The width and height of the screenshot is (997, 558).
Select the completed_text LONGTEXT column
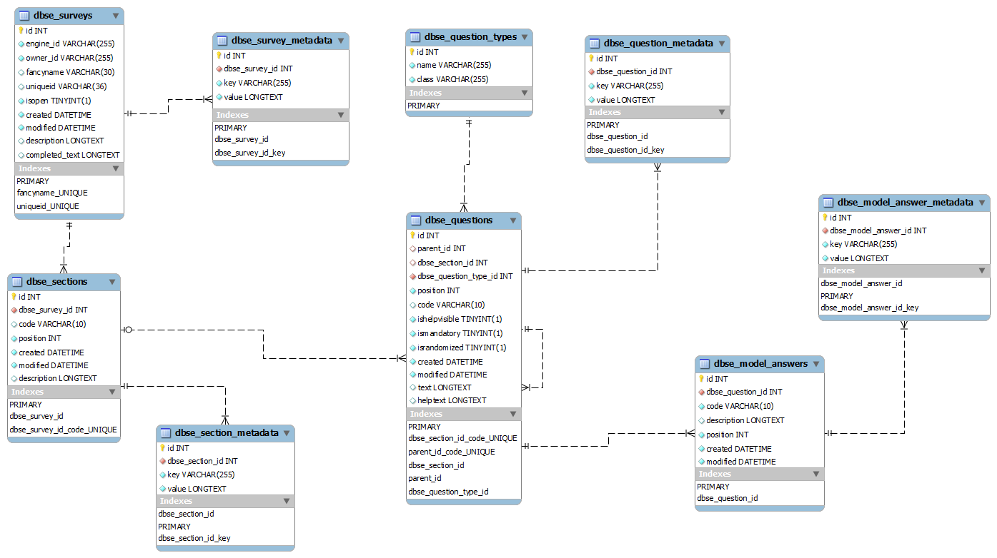(72, 155)
